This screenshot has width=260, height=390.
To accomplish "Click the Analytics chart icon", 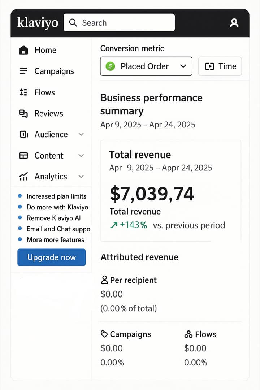I will (x=23, y=176).
